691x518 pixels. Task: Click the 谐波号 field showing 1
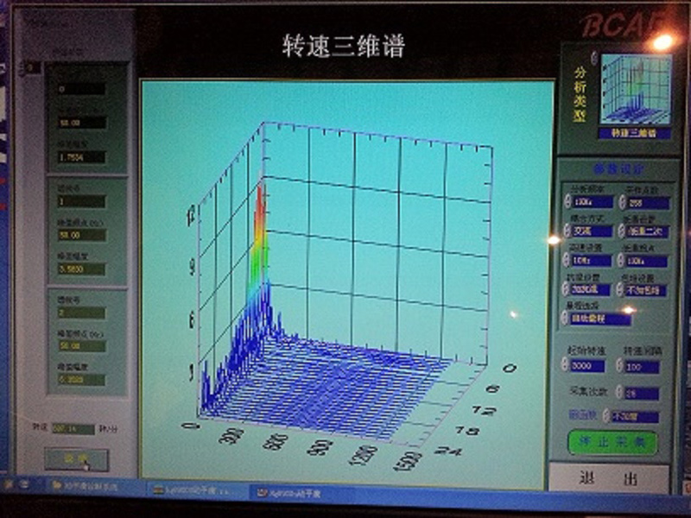click(x=81, y=202)
